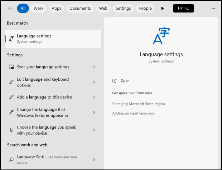The width and height of the screenshot is (222, 170).
Task: Expand Edit language and keyboard options chevron
Action: tap(94, 82)
